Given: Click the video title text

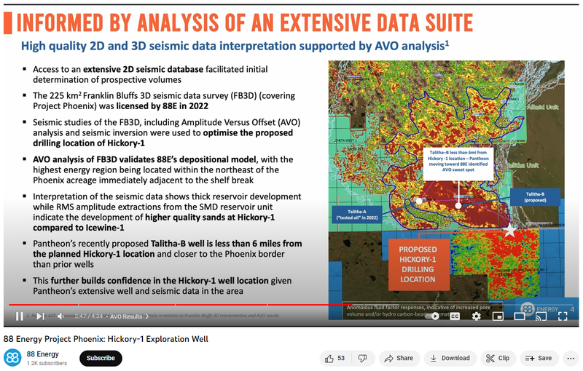Looking at the screenshot, I should (106, 339).
